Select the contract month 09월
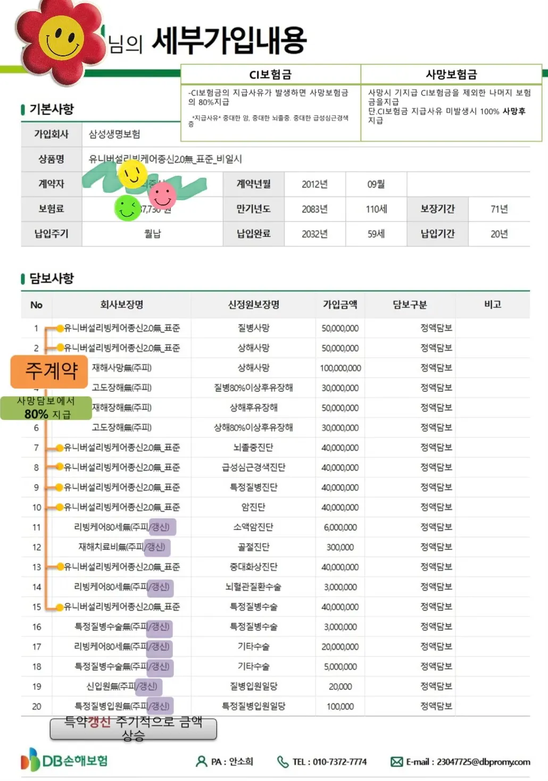Viewport: 548px width, 781px height. (x=376, y=184)
